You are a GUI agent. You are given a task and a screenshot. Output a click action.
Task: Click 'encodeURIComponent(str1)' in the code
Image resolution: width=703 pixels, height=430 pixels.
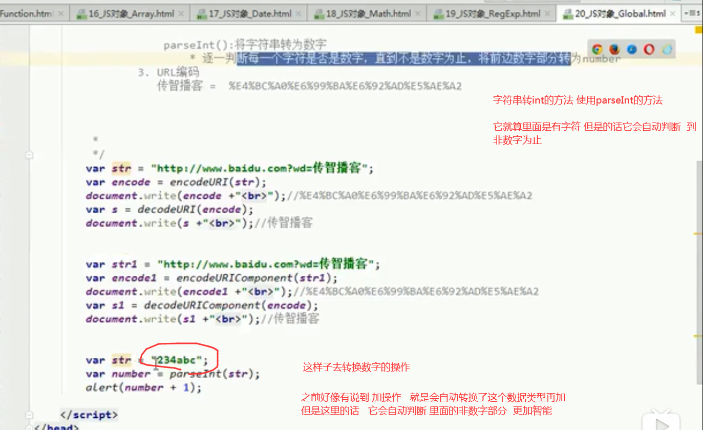point(254,278)
